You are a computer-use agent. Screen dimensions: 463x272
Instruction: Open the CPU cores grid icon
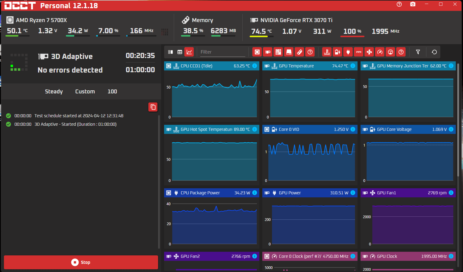coord(165,32)
